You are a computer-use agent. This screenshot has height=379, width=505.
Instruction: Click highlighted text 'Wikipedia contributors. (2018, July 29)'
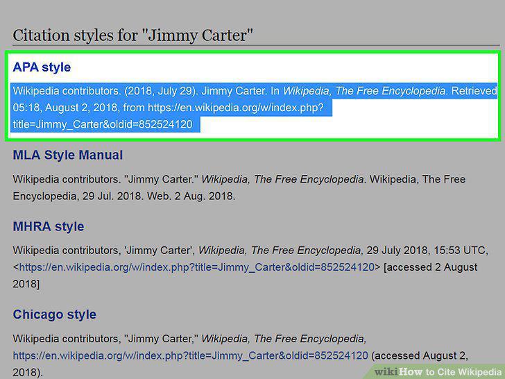(105, 91)
